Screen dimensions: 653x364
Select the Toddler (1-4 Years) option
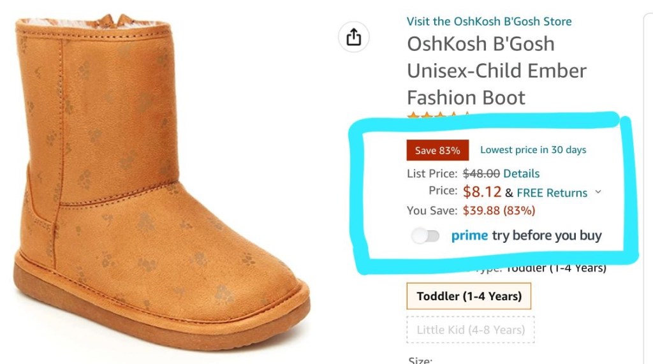tap(469, 296)
